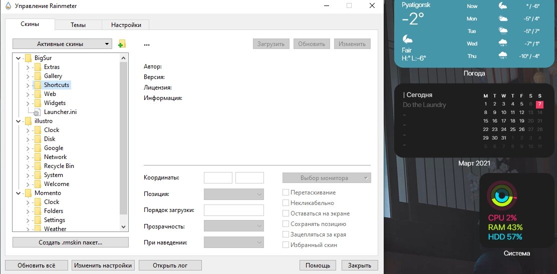Click date 31 in calendar widget

tap(504, 138)
